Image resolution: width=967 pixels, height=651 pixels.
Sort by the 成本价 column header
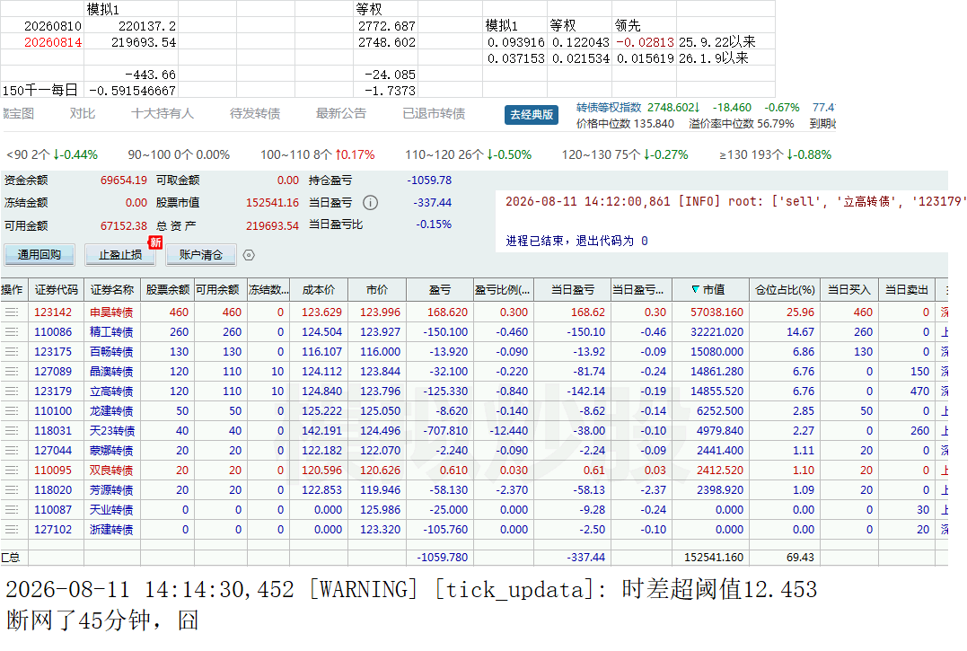click(319, 290)
